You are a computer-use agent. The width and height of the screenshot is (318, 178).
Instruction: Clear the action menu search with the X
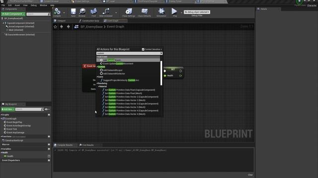pos(161,53)
